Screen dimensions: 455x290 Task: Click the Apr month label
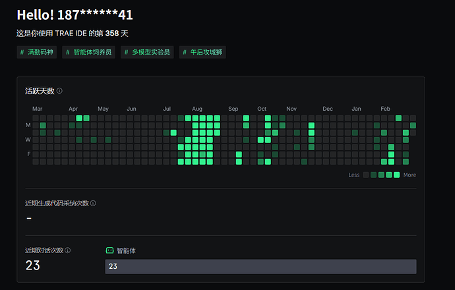pyautogui.click(x=73, y=109)
